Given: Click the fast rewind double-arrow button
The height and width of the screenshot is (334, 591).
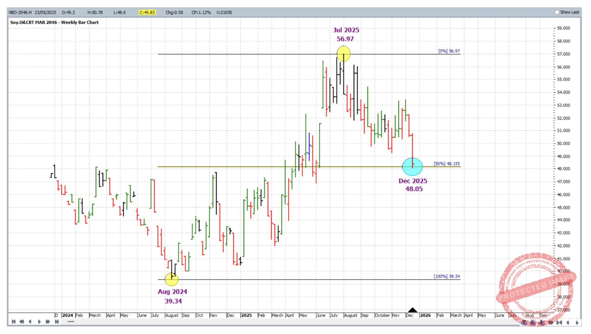Looking at the screenshot, I should (21, 322).
